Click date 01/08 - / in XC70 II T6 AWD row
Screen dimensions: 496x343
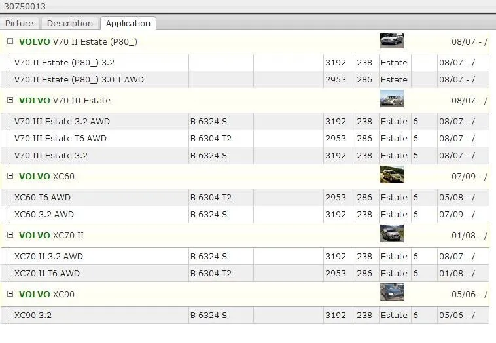tap(457, 274)
